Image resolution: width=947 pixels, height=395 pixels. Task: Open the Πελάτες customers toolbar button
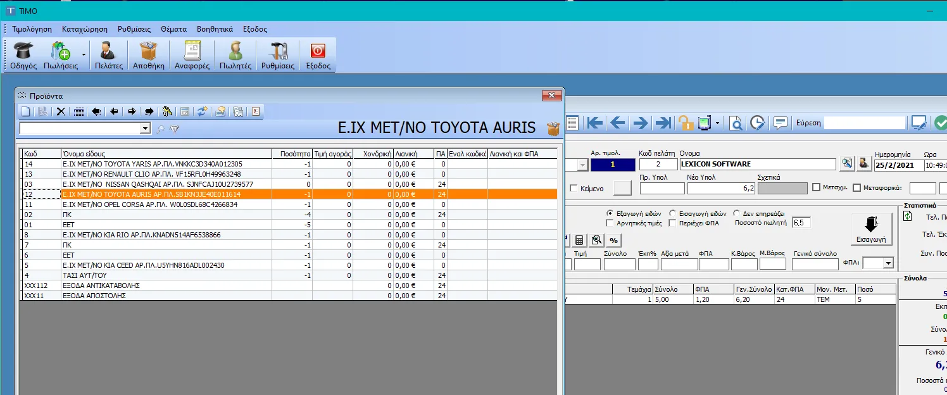(x=108, y=55)
